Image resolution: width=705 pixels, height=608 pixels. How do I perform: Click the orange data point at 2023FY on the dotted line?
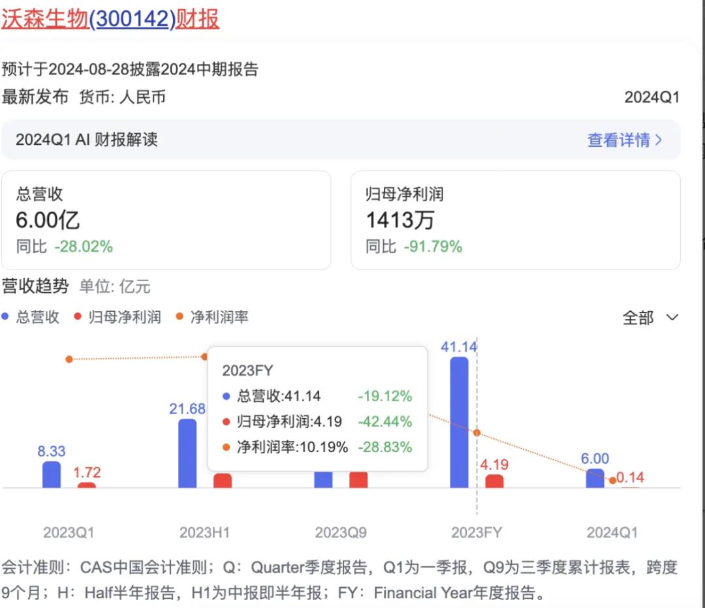pyautogui.click(x=477, y=432)
